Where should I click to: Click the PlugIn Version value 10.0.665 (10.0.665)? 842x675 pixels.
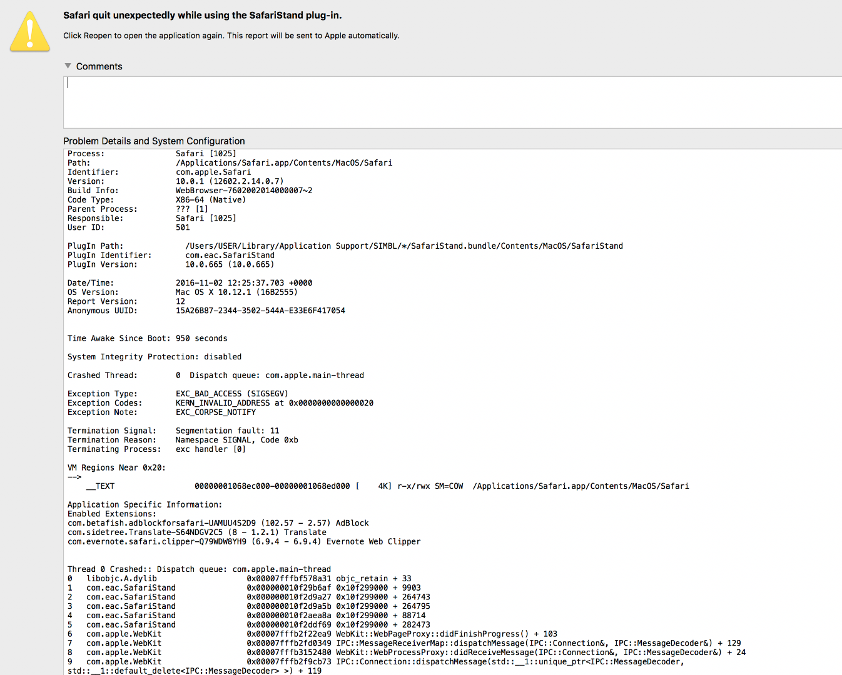230,264
